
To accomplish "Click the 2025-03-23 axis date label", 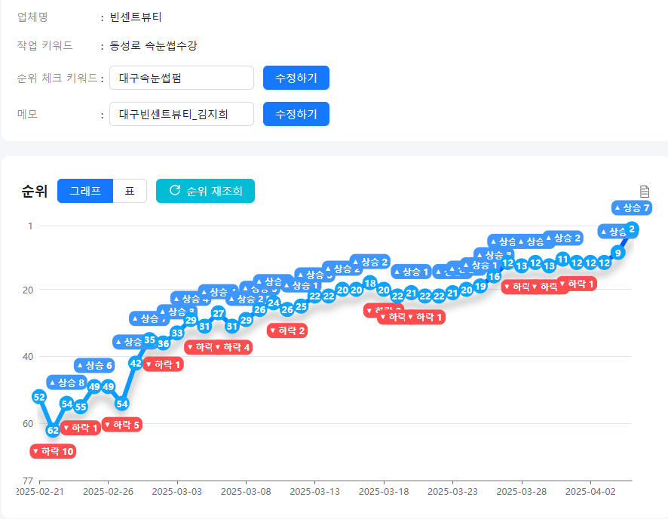I will 452,492.
